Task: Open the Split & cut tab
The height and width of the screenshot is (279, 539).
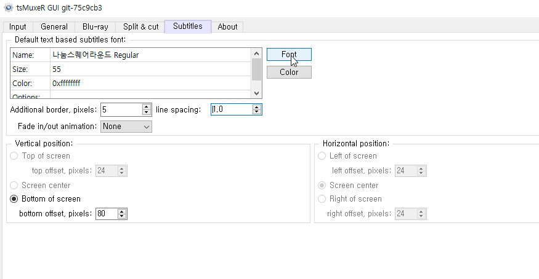Action: click(140, 26)
